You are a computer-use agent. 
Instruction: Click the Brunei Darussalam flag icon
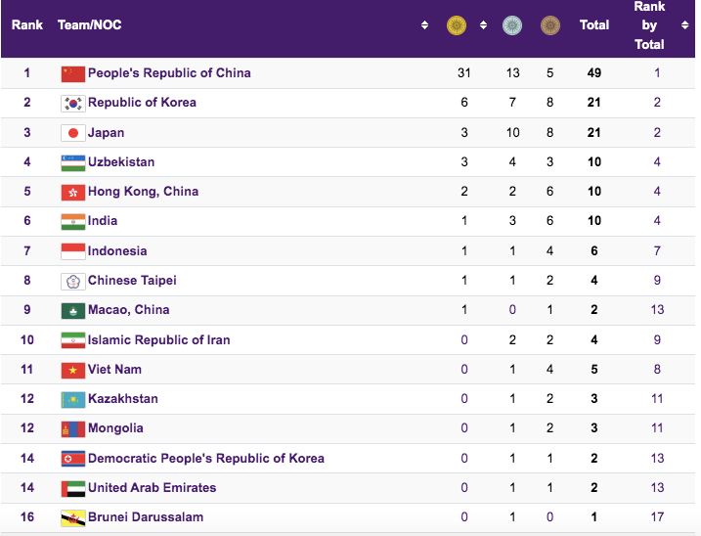coord(73,517)
